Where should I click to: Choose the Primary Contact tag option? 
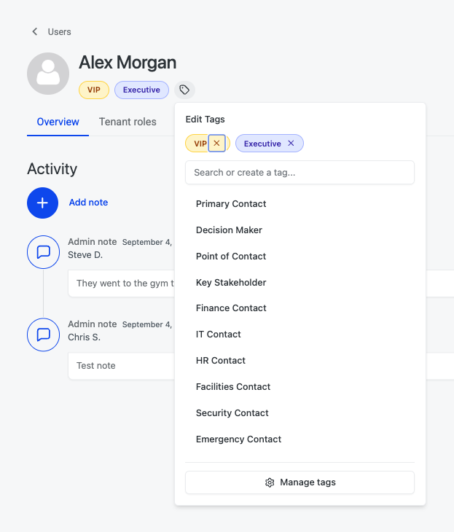click(x=231, y=204)
